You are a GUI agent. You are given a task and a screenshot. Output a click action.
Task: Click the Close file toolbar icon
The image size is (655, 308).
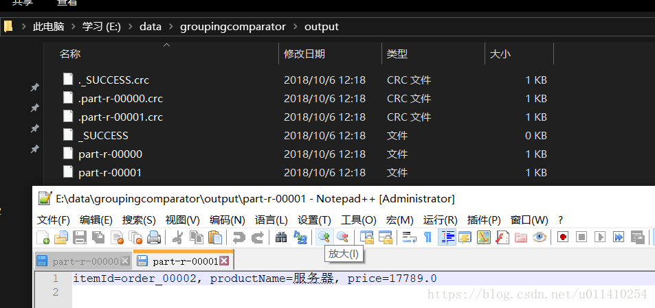point(117,237)
